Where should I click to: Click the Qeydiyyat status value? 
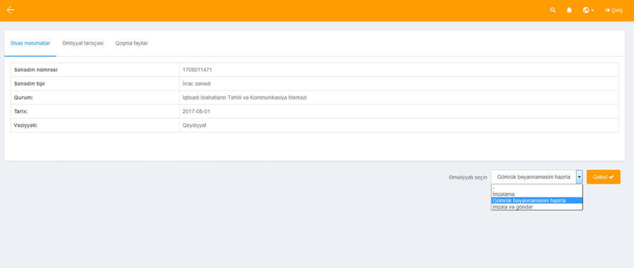click(x=194, y=125)
